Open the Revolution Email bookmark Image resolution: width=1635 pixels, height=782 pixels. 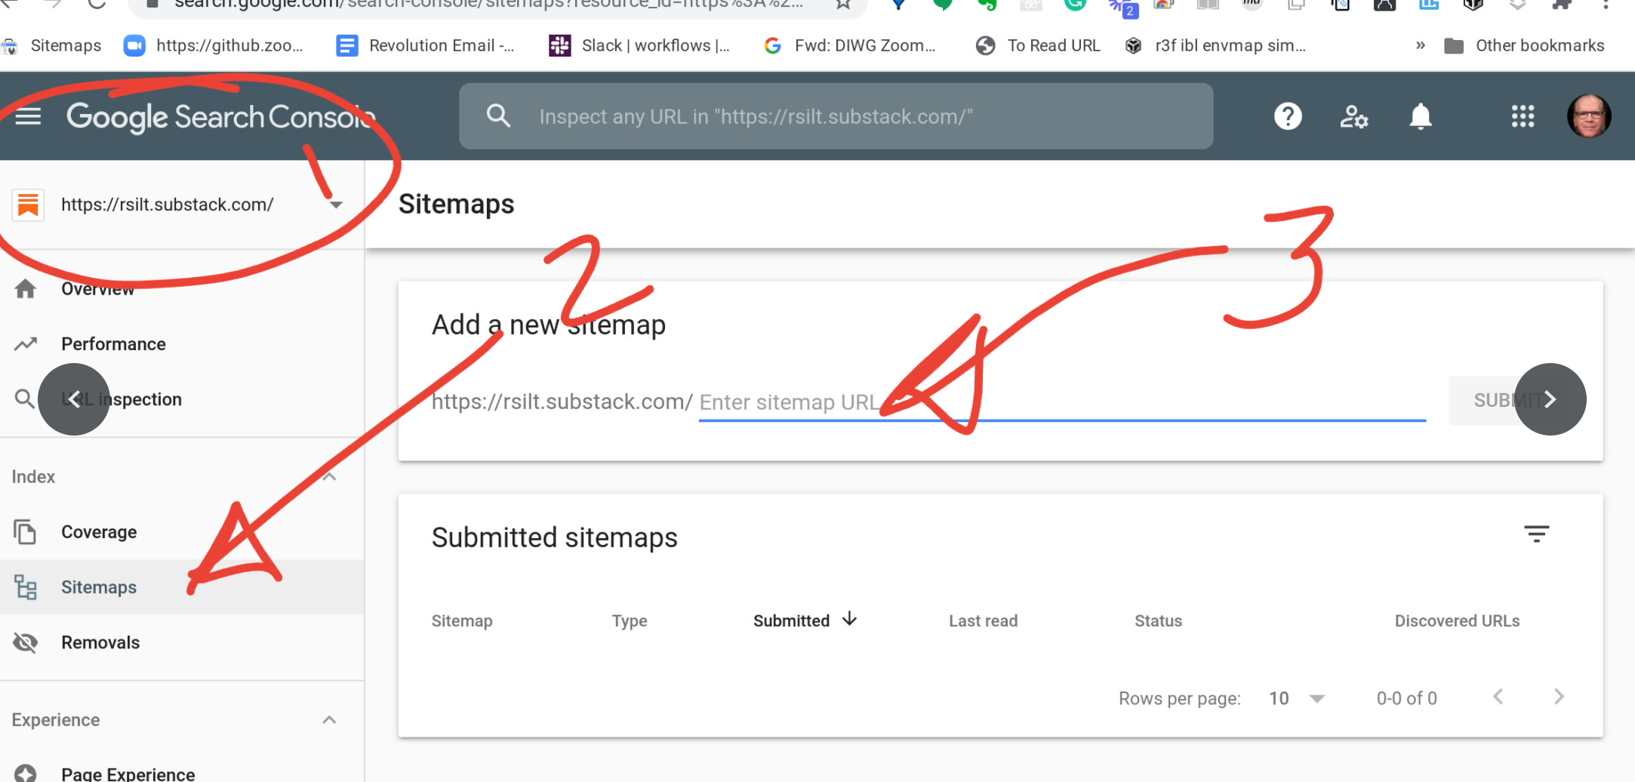(426, 45)
